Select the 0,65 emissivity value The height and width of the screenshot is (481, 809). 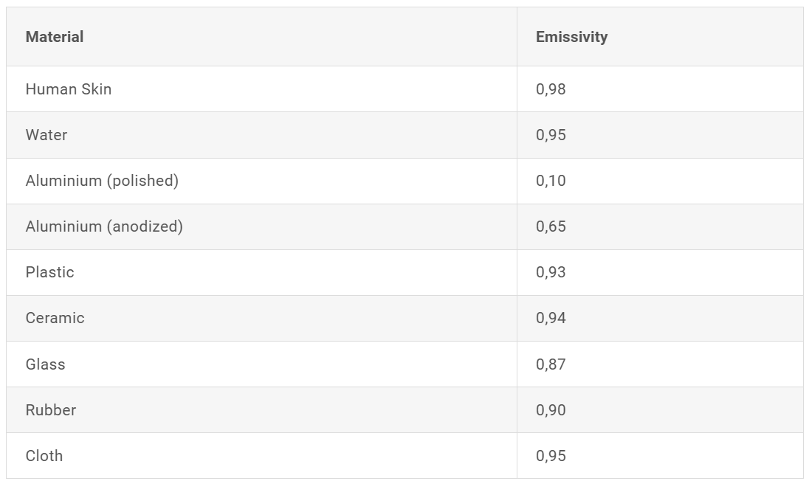tap(551, 226)
